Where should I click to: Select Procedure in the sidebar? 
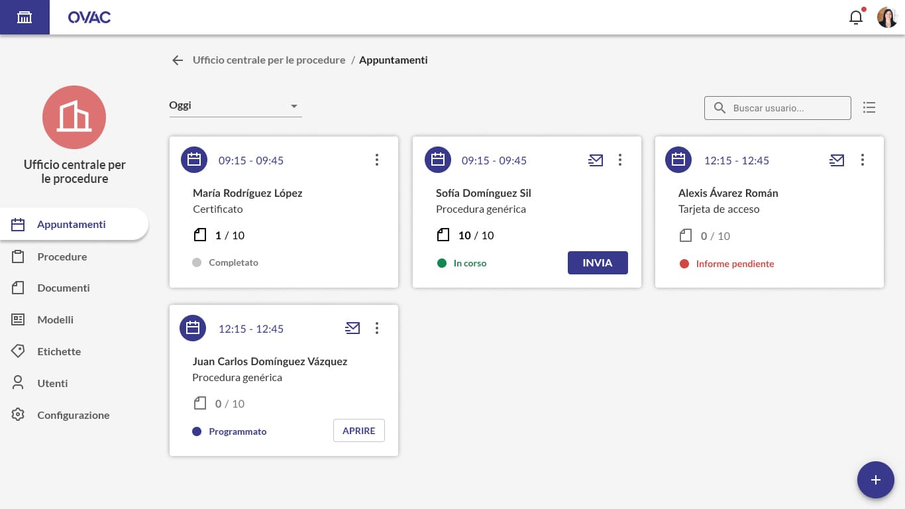click(x=62, y=256)
